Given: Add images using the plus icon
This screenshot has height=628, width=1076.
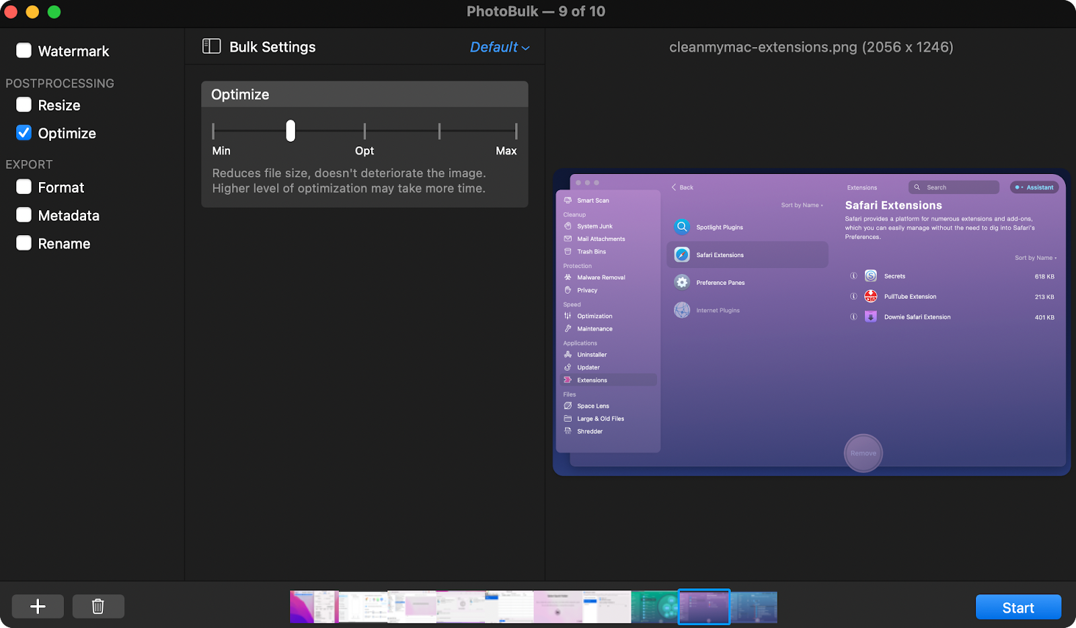Looking at the screenshot, I should click(38, 607).
